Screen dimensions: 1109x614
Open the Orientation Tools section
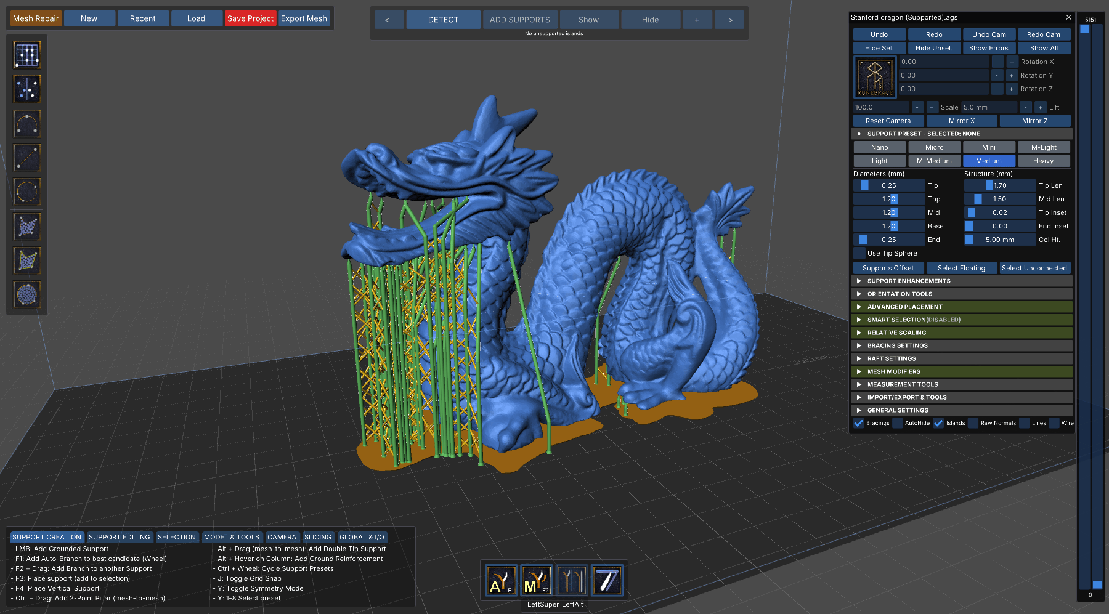pyautogui.click(x=900, y=294)
